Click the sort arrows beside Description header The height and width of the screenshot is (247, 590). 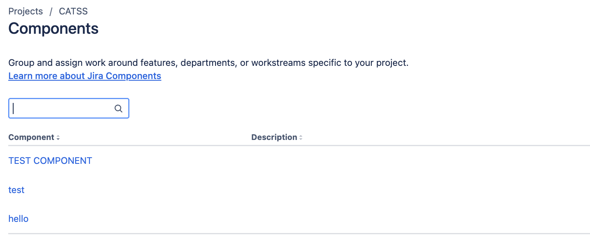pyautogui.click(x=301, y=138)
